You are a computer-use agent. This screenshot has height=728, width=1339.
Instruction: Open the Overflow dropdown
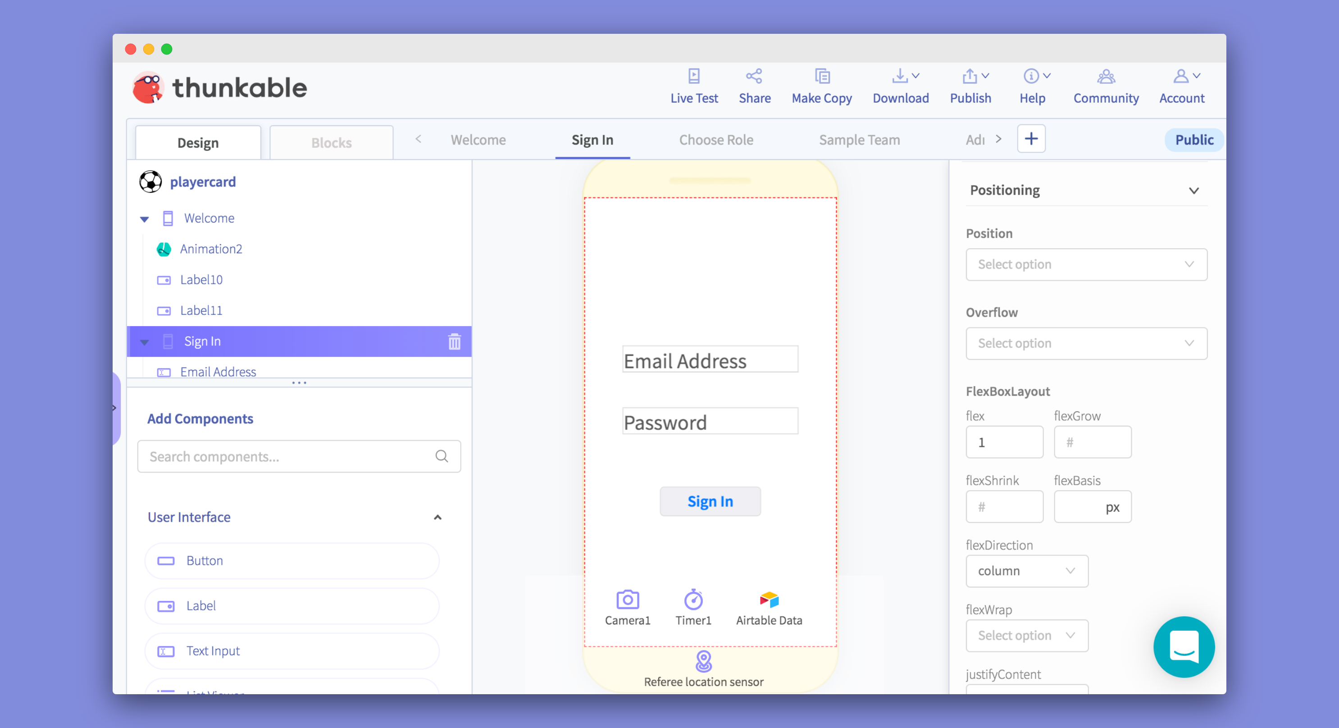[1086, 343]
